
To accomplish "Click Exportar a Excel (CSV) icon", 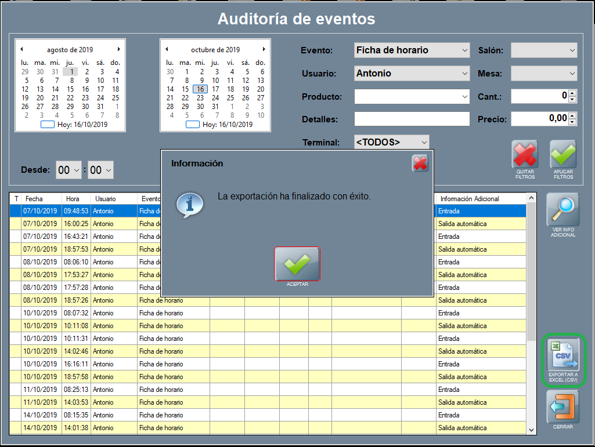I will [x=563, y=355].
